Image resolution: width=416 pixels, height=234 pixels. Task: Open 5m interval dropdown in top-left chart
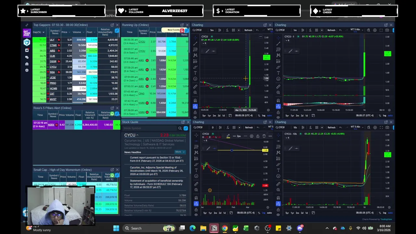212,30
